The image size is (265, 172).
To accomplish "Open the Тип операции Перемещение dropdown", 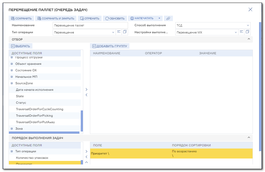I will (84, 32).
